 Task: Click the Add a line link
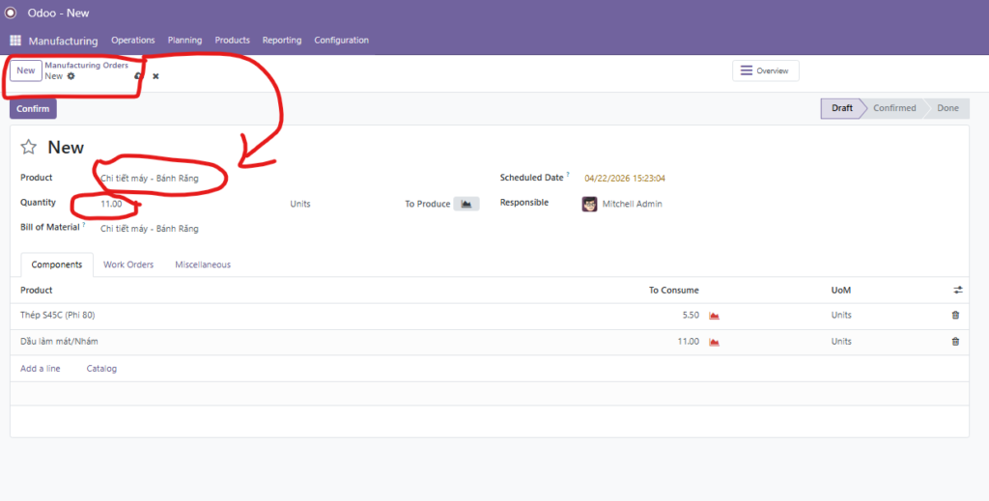click(41, 369)
